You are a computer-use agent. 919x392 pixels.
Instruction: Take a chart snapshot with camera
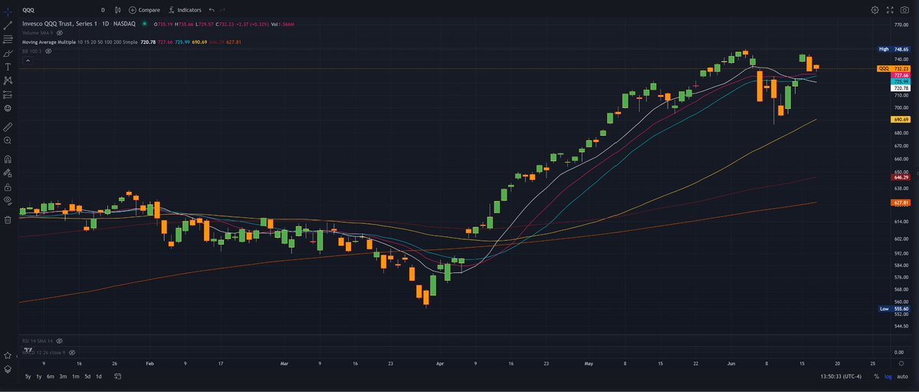(x=904, y=10)
